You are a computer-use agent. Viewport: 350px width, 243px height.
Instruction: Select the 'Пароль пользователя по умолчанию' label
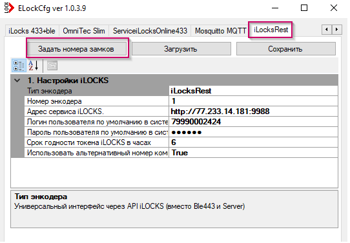click(97, 132)
